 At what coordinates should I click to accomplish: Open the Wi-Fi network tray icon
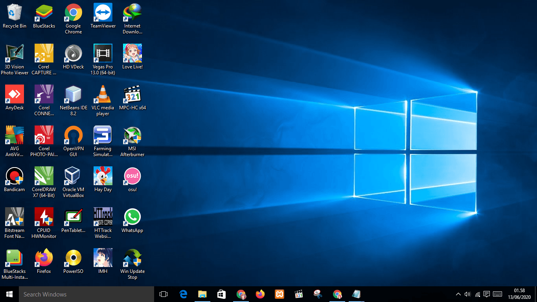click(x=478, y=294)
